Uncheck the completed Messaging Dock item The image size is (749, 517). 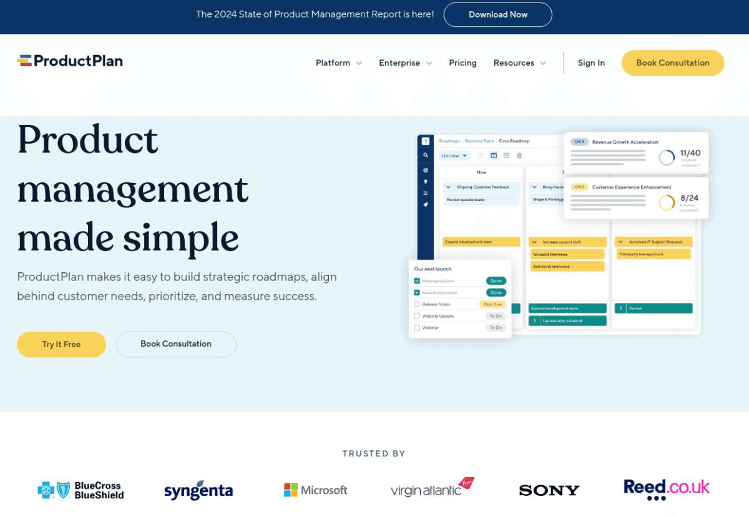coord(417,281)
